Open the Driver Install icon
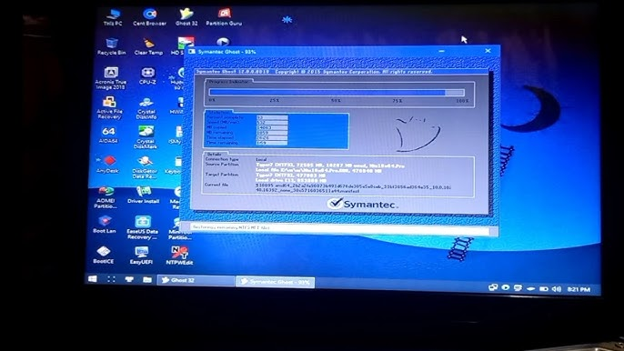 tap(144, 195)
